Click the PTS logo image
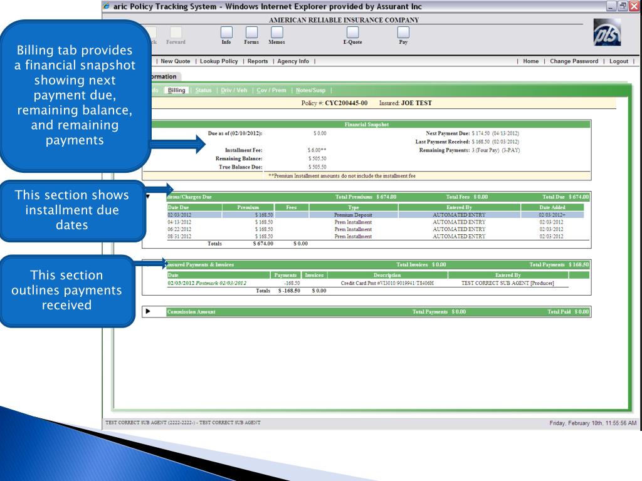Image resolution: width=642 pixels, height=481 pixels. click(x=607, y=33)
